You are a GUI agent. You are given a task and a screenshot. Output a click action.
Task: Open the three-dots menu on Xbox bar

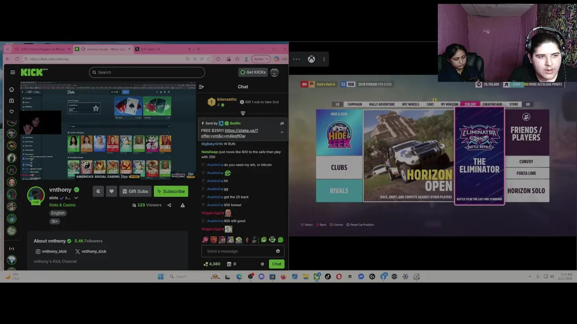click(296, 59)
